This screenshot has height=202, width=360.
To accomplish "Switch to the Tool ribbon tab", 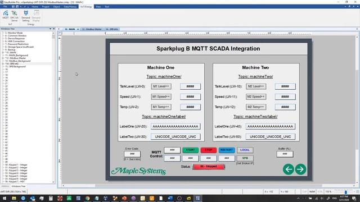I will 107,7.
